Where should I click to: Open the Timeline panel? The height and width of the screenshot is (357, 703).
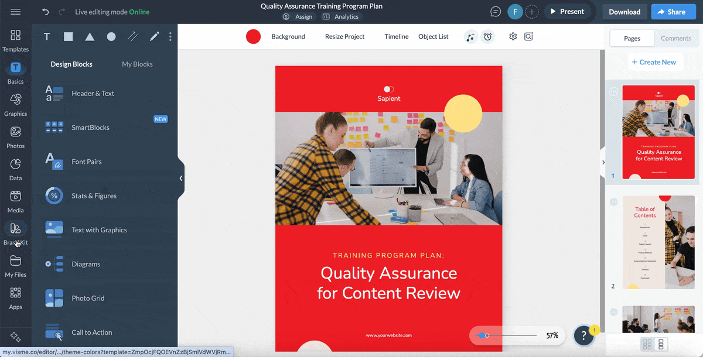click(x=397, y=36)
